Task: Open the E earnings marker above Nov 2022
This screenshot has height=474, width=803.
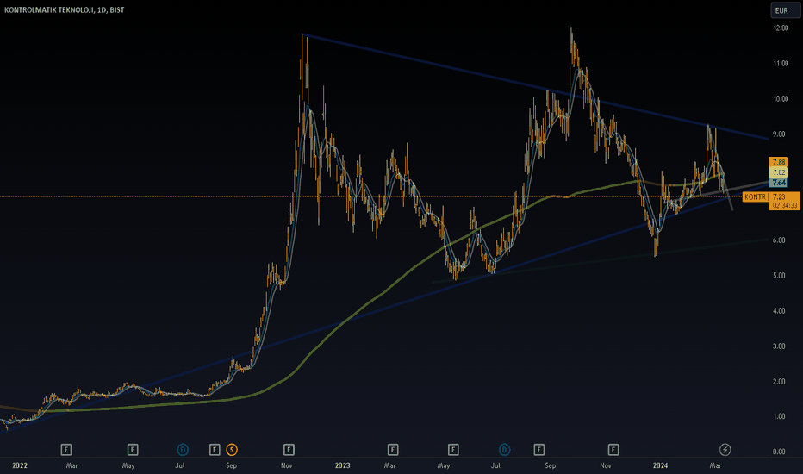Action: 289,450
